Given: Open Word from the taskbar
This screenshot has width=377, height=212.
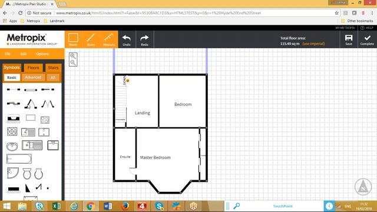Looking at the screenshot, I should [108, 206].
